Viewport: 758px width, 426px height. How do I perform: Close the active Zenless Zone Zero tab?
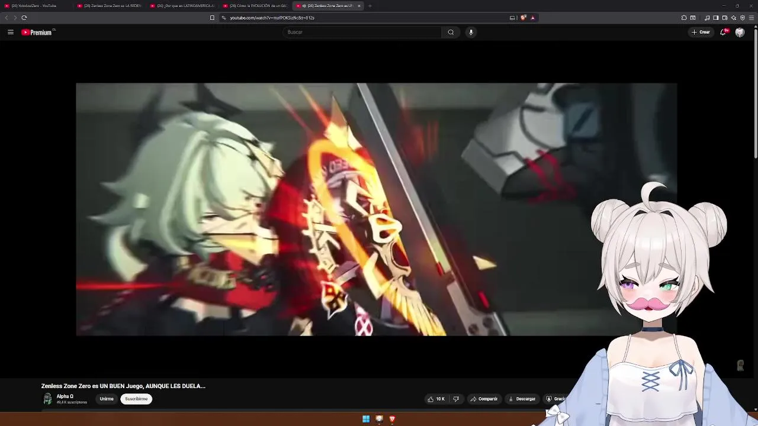[359, 6]
